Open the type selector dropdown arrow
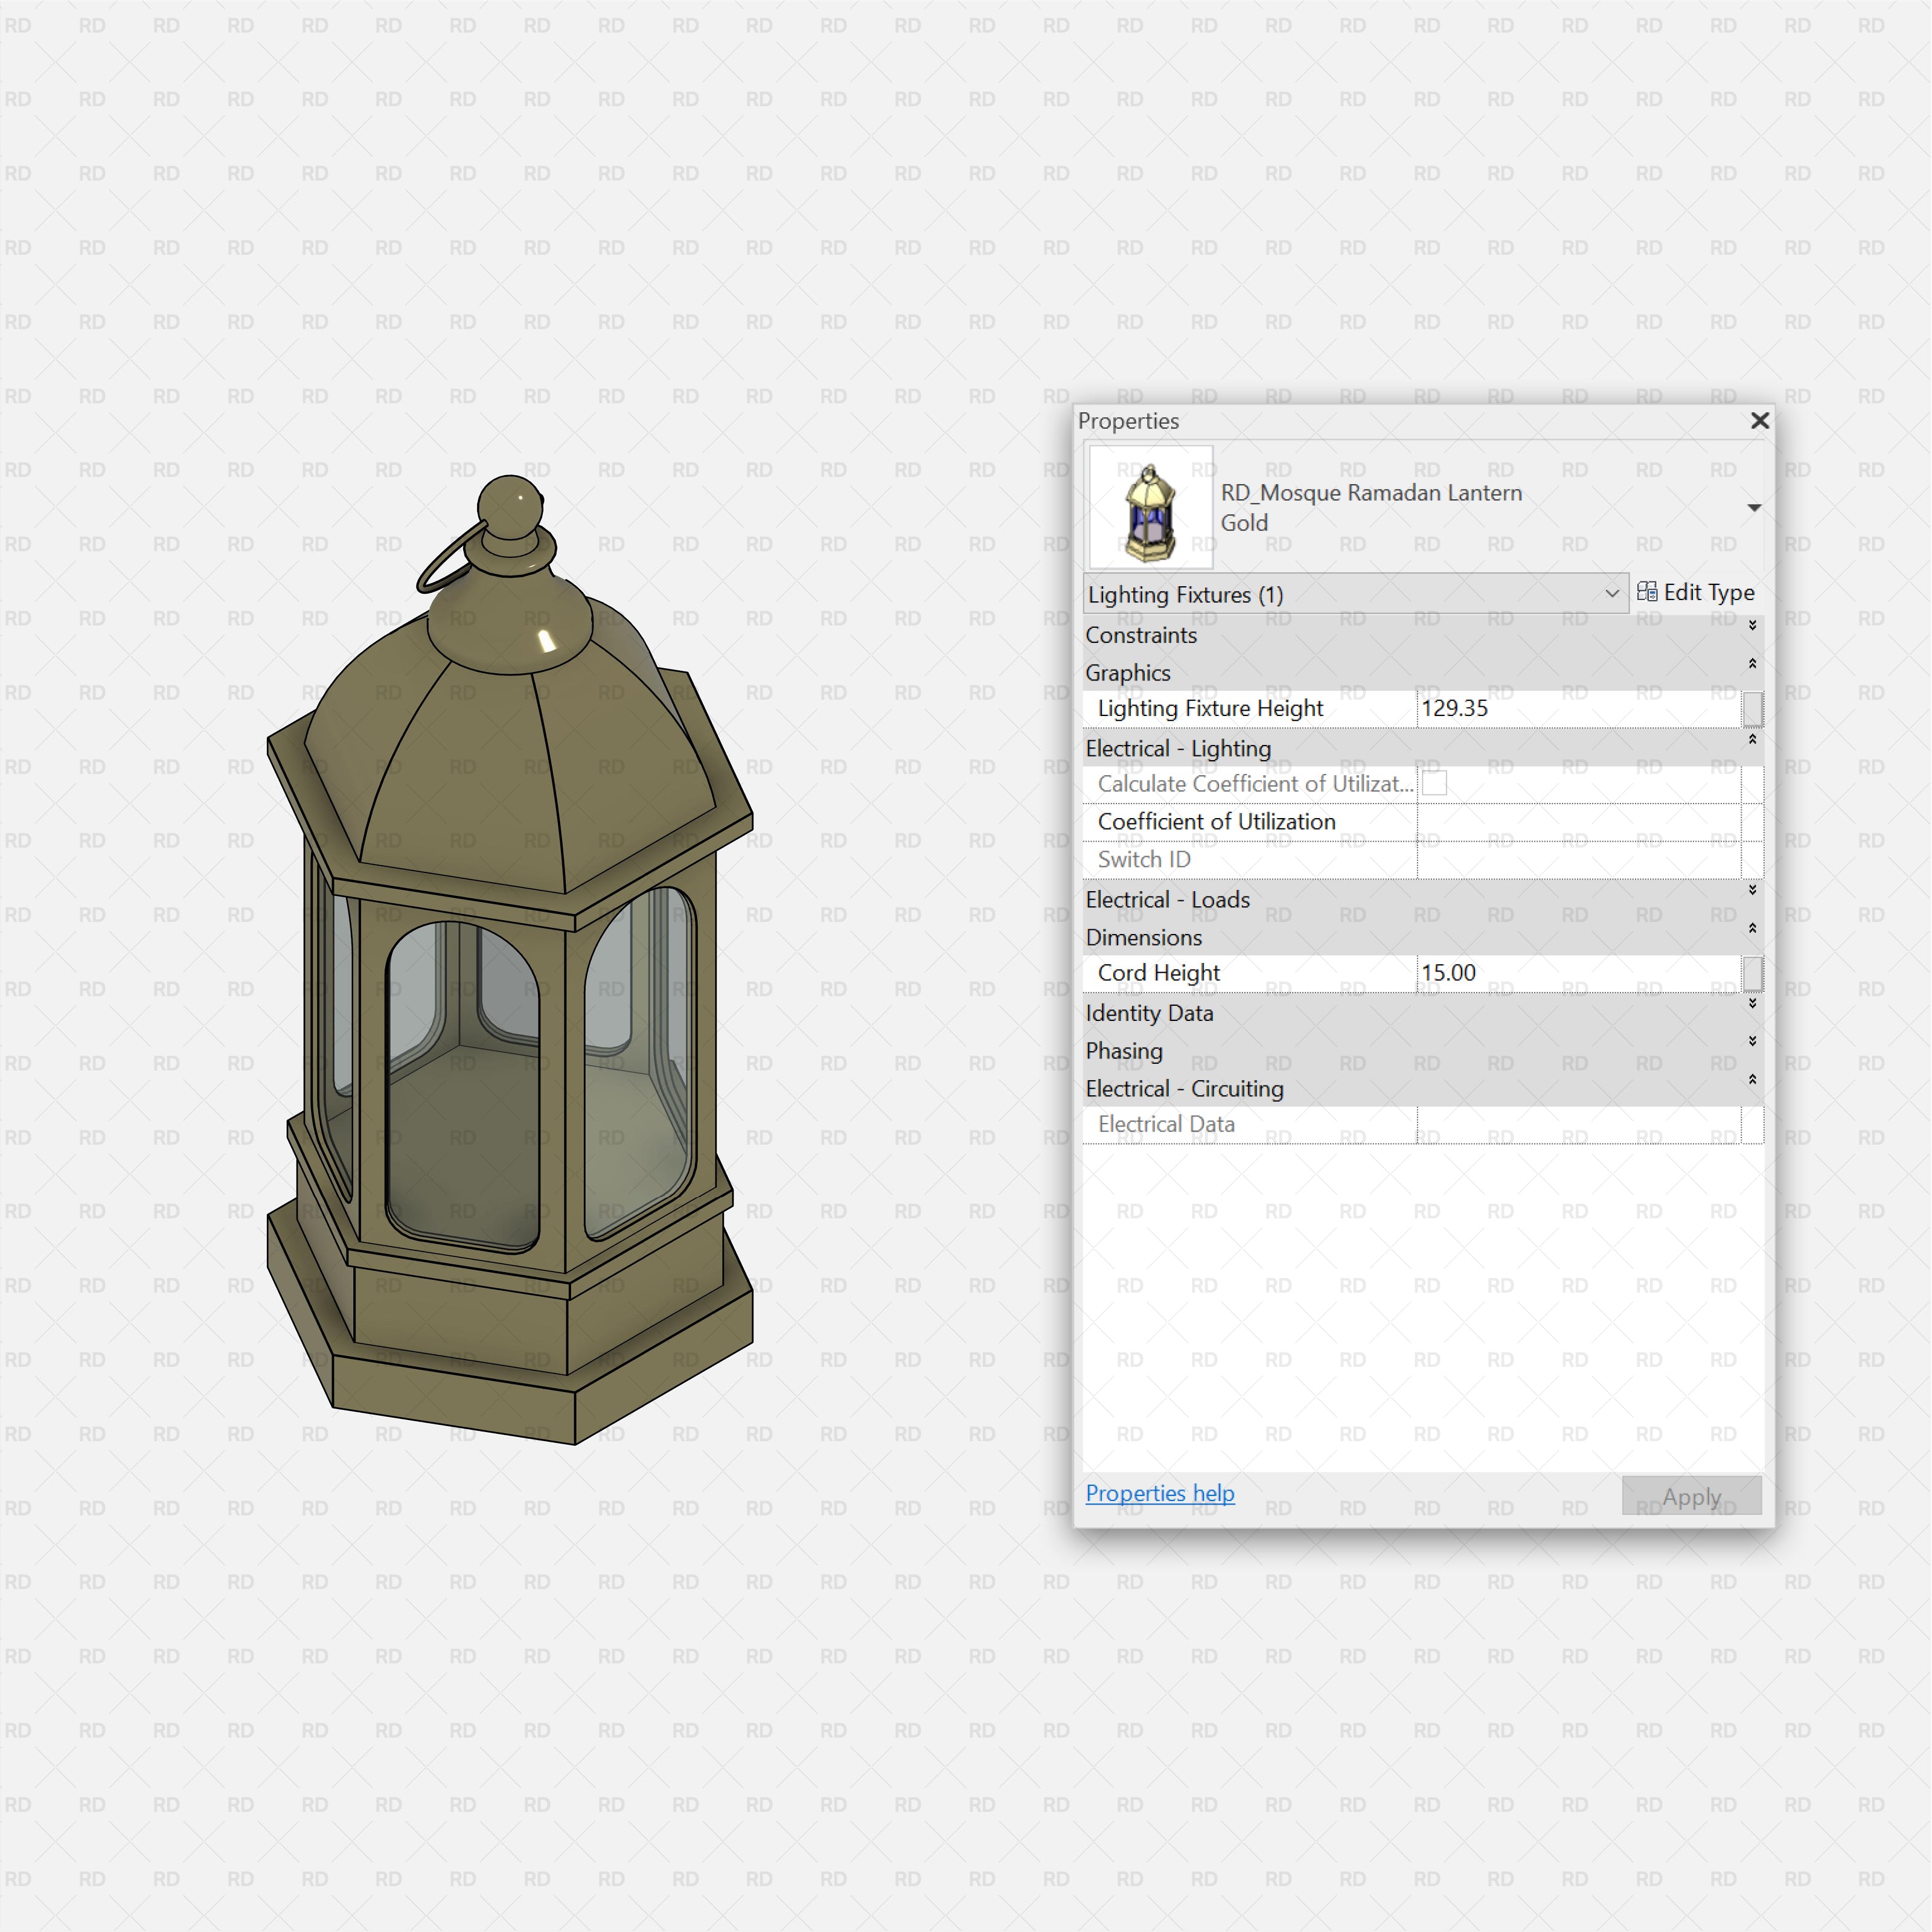 [1755, 507]
